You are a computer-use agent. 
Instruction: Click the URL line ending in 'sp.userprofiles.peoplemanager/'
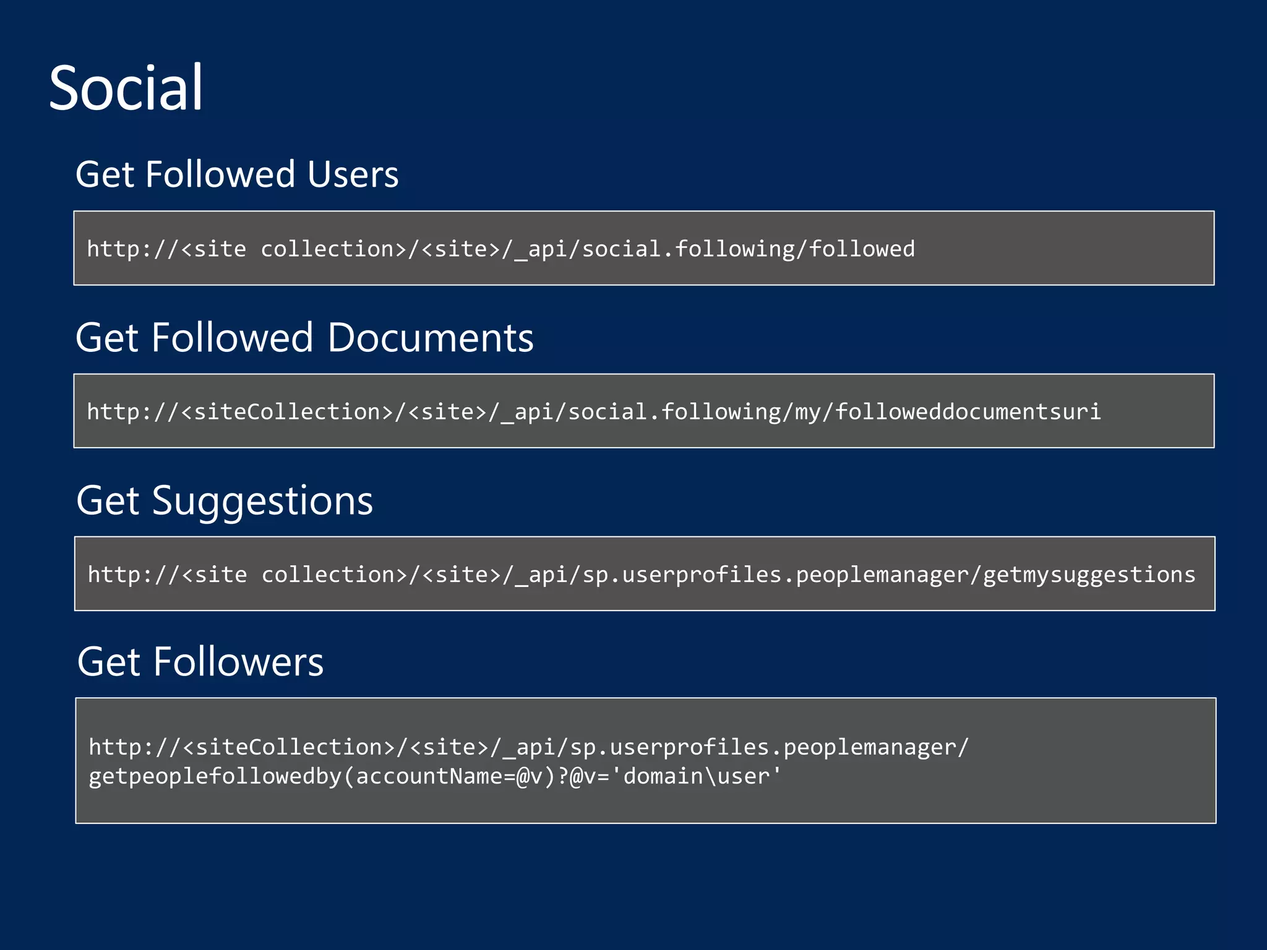tap(528, 747)
